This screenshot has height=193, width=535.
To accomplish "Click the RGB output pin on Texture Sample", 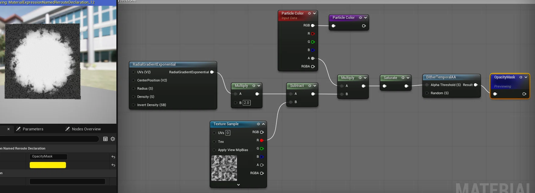I will click(262, 132).
